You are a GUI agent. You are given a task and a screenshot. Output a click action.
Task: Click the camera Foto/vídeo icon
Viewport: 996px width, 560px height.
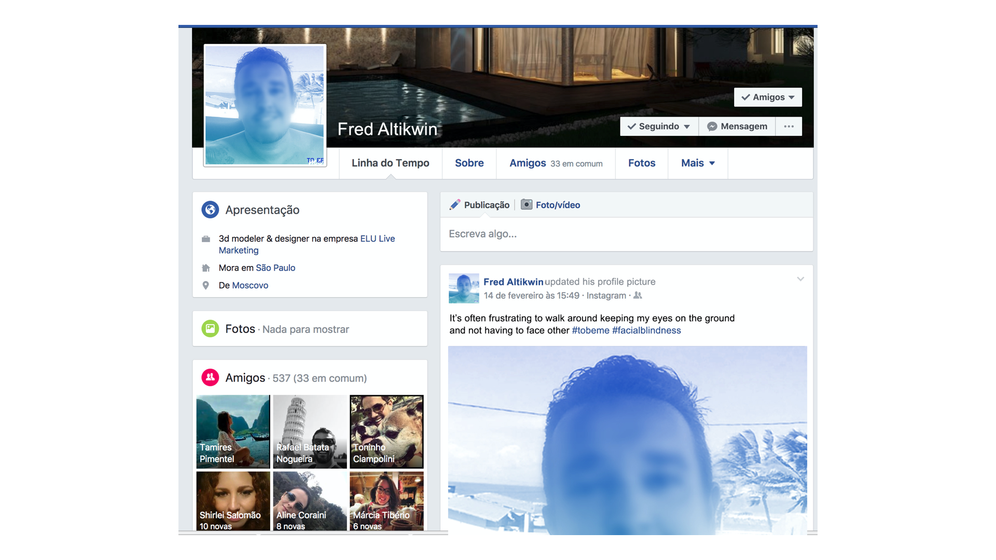[x=526, y=205]
